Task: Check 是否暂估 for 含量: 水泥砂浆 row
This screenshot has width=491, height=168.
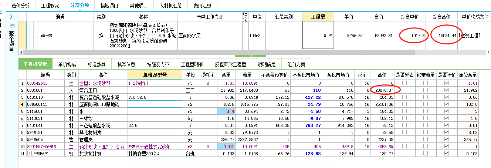Action: point(404,83)
